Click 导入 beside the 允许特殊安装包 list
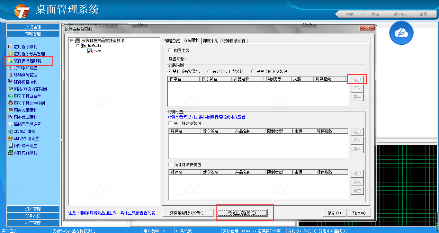 pyautogui.click(x=357, y=182)
